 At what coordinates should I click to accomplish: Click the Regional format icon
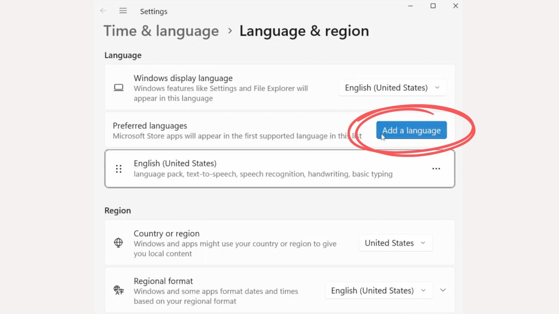click(x=119, y=290)
